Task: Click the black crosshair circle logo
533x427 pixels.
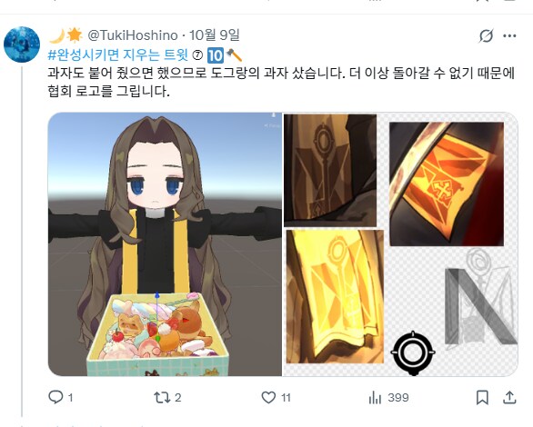Action: coord(413,353)
